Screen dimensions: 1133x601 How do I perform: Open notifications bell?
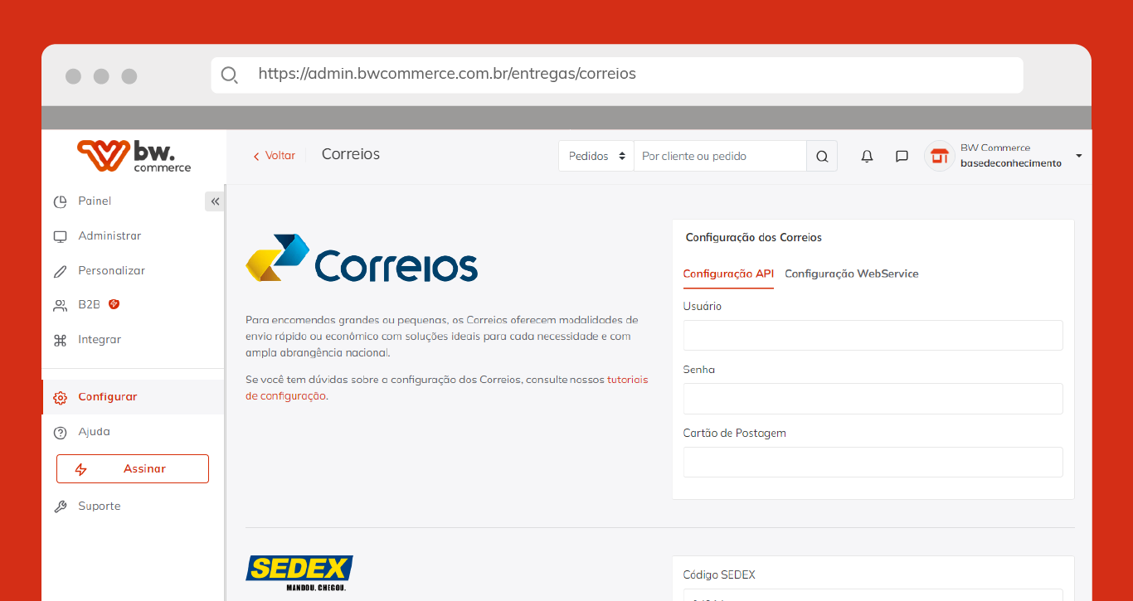(x=867, y=156)
